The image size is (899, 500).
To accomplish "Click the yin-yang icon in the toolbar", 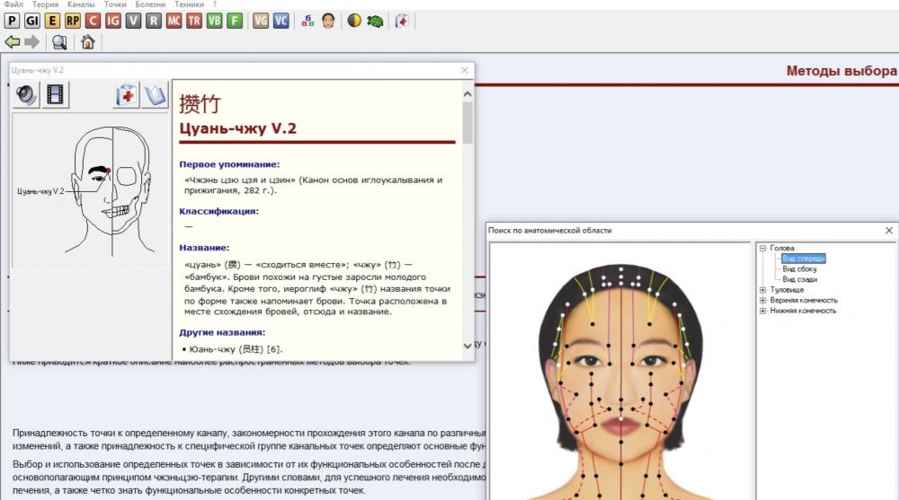I will [354, 21].
